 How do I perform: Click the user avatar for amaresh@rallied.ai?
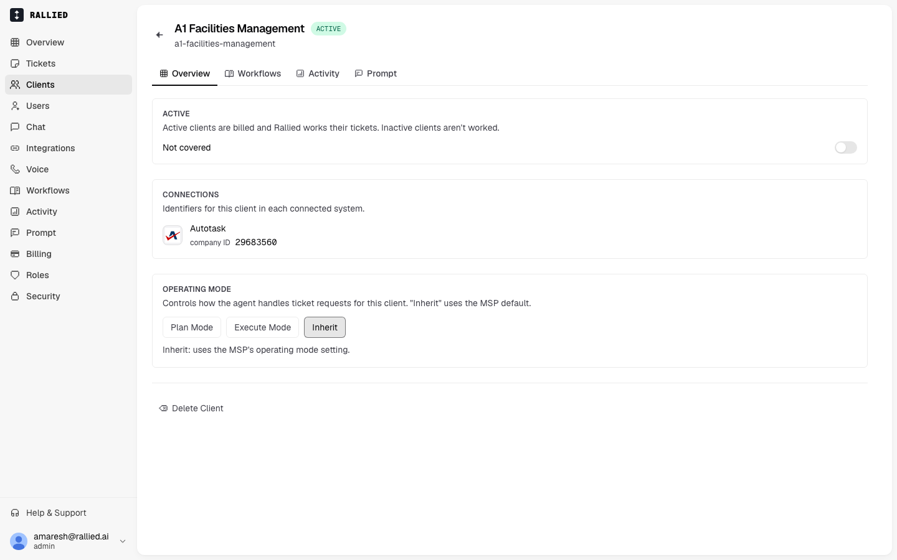click(x=19, y=541)
